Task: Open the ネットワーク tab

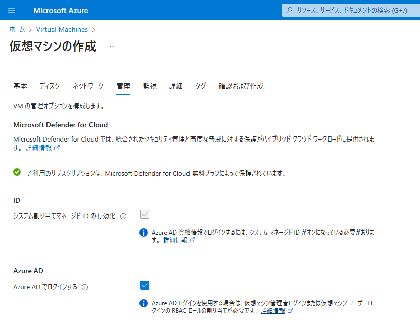Action: tap(88, 86)
